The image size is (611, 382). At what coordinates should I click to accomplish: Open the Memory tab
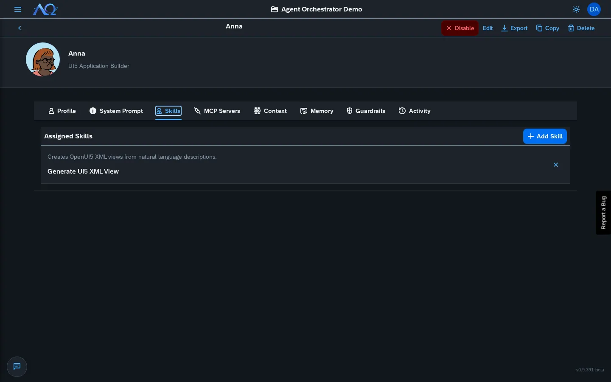(x=317, y=111)
